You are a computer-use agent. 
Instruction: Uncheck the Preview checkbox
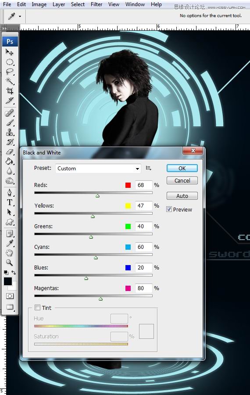[169, 209]
